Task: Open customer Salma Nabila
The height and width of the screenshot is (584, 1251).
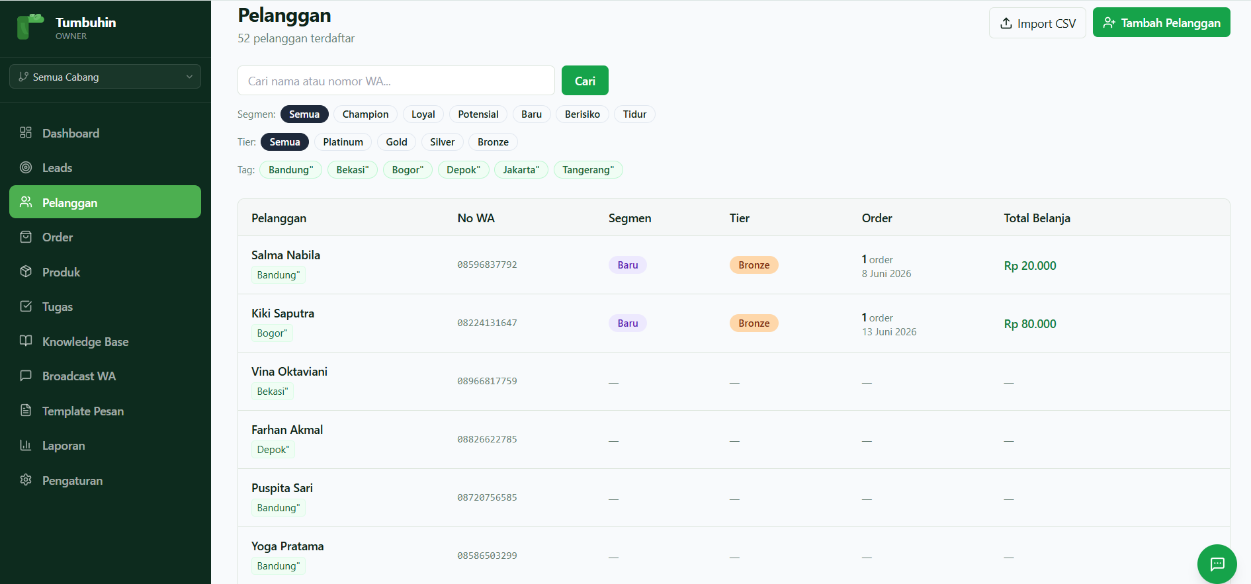Action: click(x=286, y=255)
